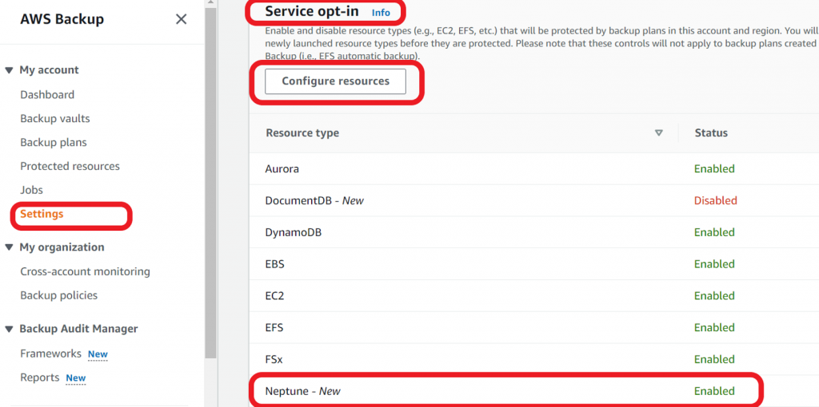Click the Disabled status for DocumentDB
819x407 pixels.
716,200
